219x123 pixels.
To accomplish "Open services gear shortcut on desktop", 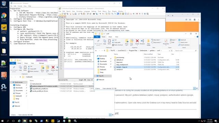I will 4,87.
